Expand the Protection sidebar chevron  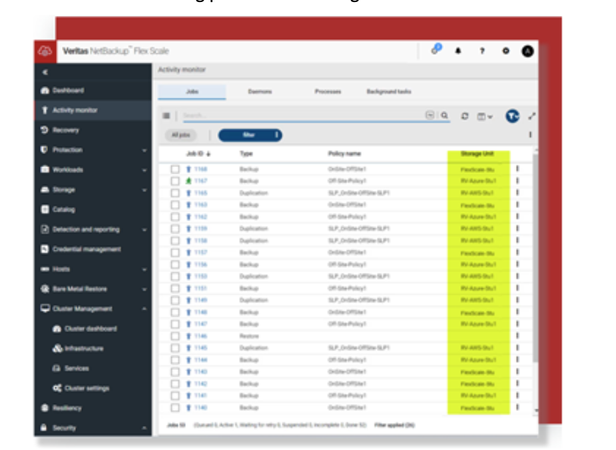[145, 150]
